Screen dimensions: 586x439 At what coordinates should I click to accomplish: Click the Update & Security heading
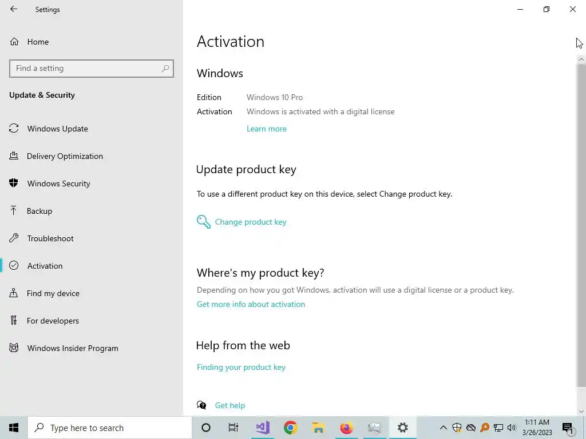point(42,95)
